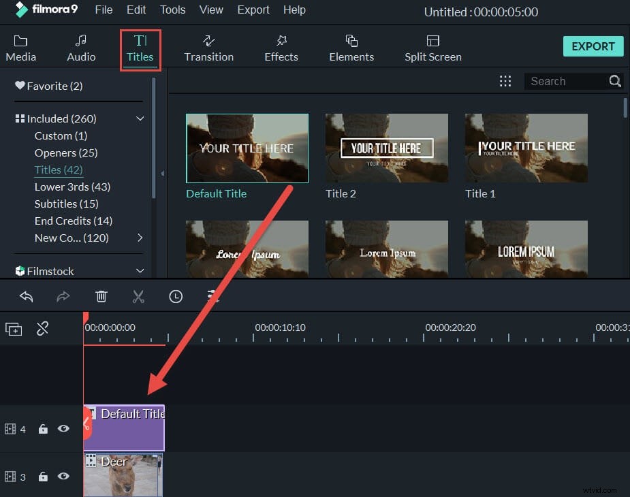Lock track 3 with the padlock
630x497 pixels.
(43, 477)
